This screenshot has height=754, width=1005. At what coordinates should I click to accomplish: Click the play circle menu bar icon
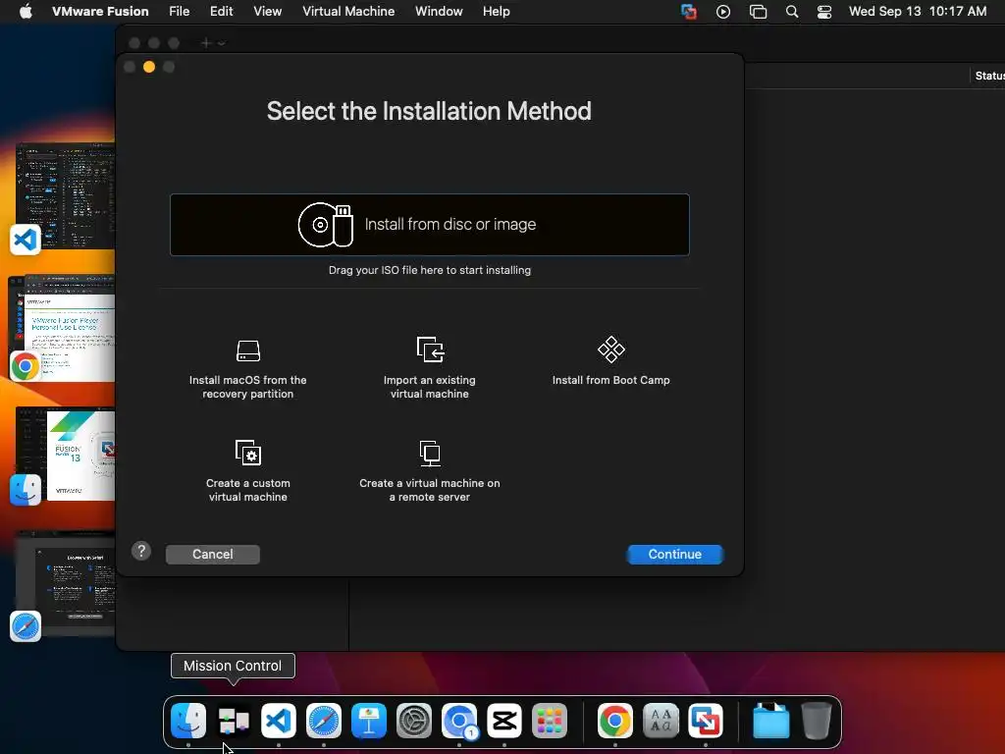coord(723,12)
